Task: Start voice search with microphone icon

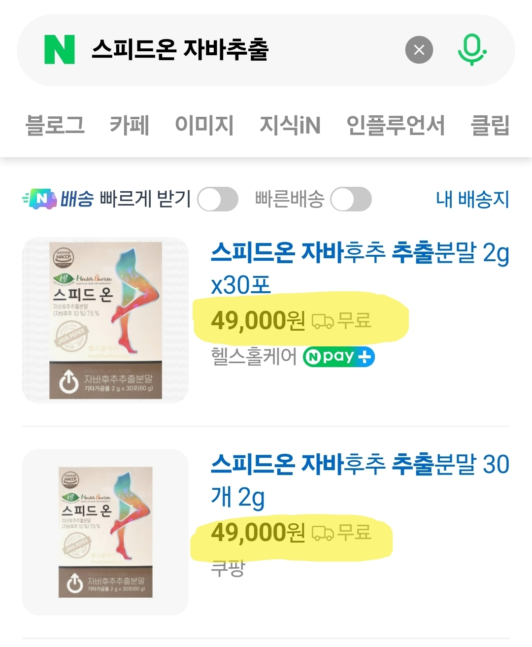Action: 472,50
